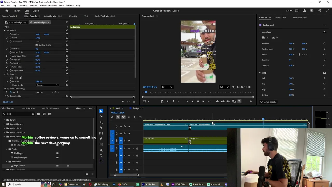Select the Slip tool
The width and height of the screenshot is (332, 187).
pyautogui.click(x=101, y=133)
